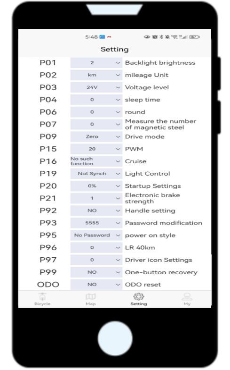Screen dimensions: 230x370
Task: Select P99 One-button recovery dropdown
Action: pyautogui.click(x=96, y=272)
